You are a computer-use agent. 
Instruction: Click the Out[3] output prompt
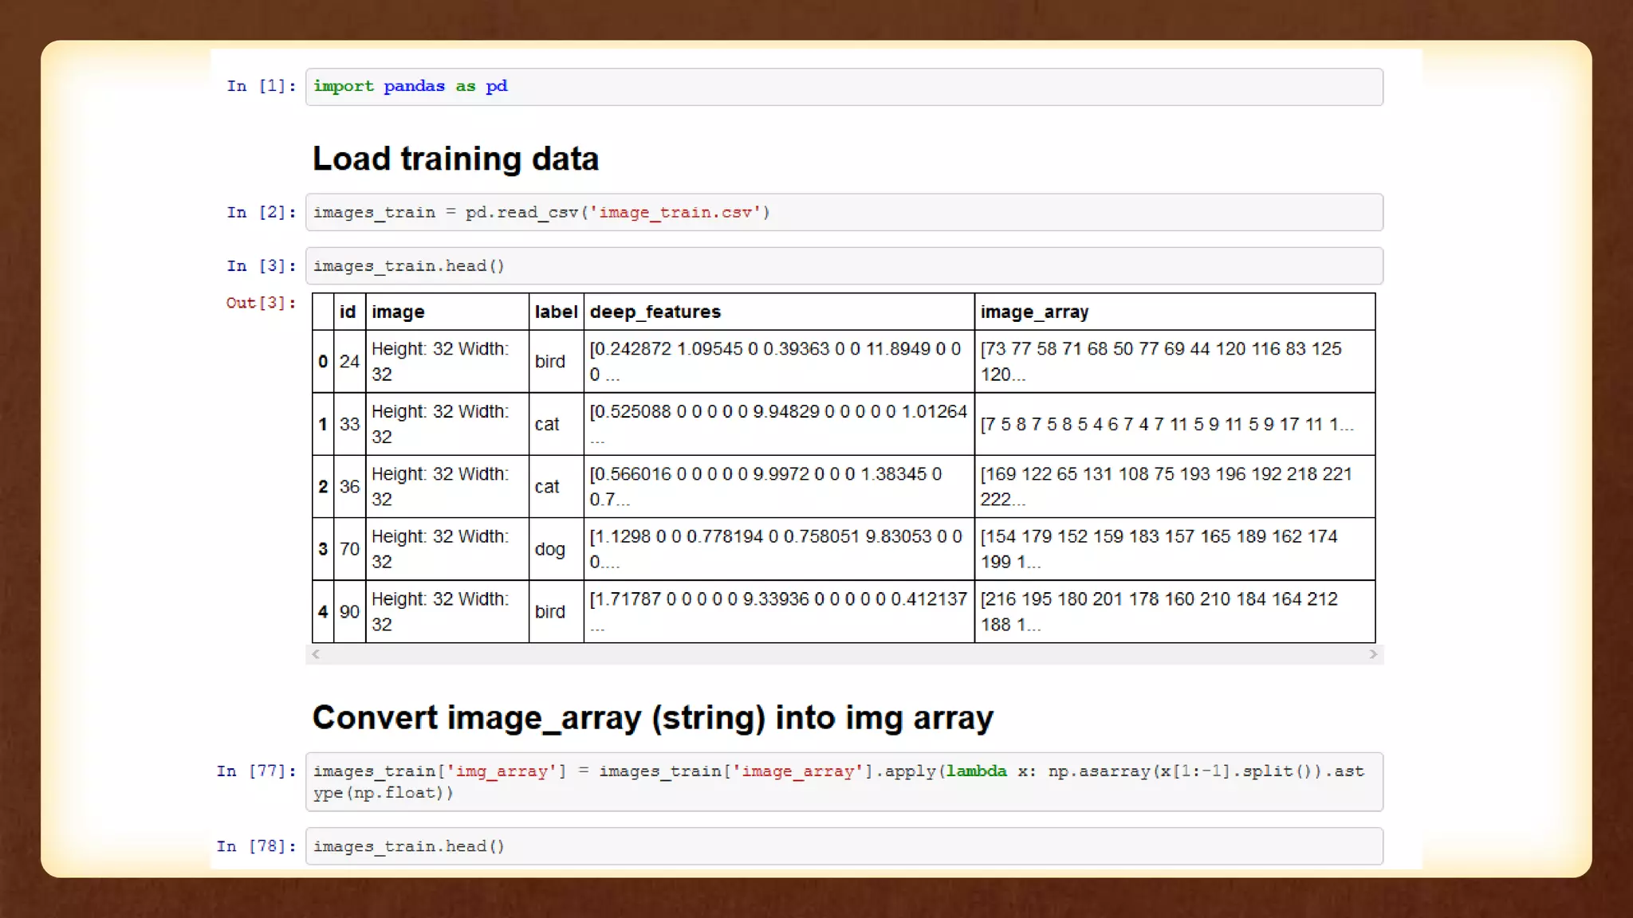261,303
